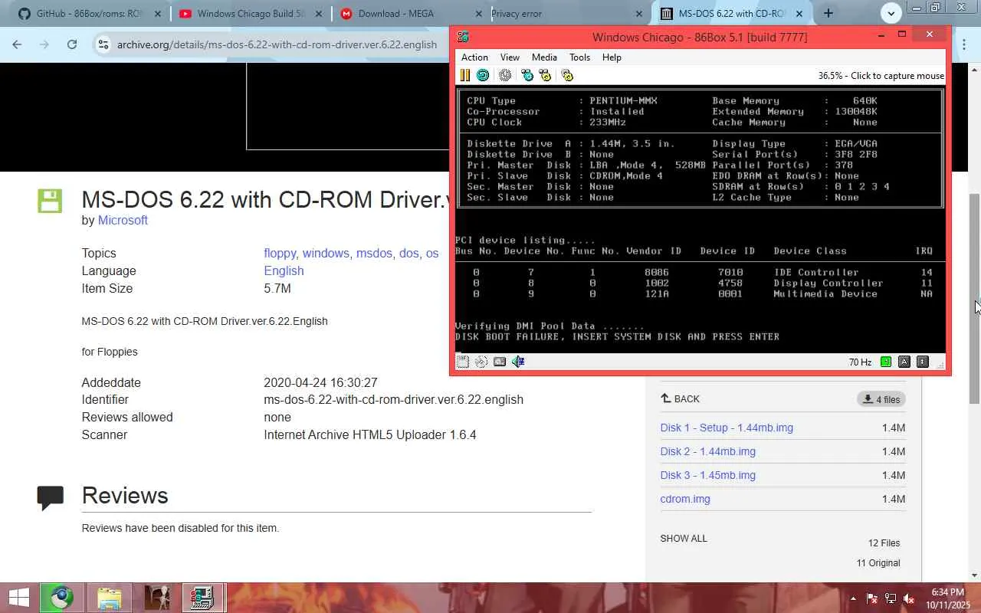Image resolution: width=981 pixels, height=613 pixels.
Task: Download 'Disk 3 - 1.45mb.img'
Action: (x=707, y=475)
